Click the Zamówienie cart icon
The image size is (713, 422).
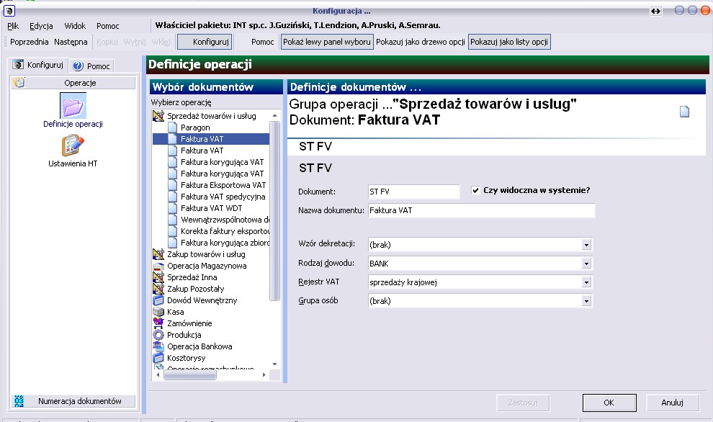click(158, 323)
